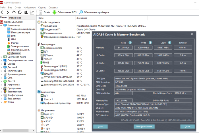The height and width of the screenshot is (133, 199).
Task: Expand the Сервер tree node
Action: pyautogui.click(x=1, y=64)
